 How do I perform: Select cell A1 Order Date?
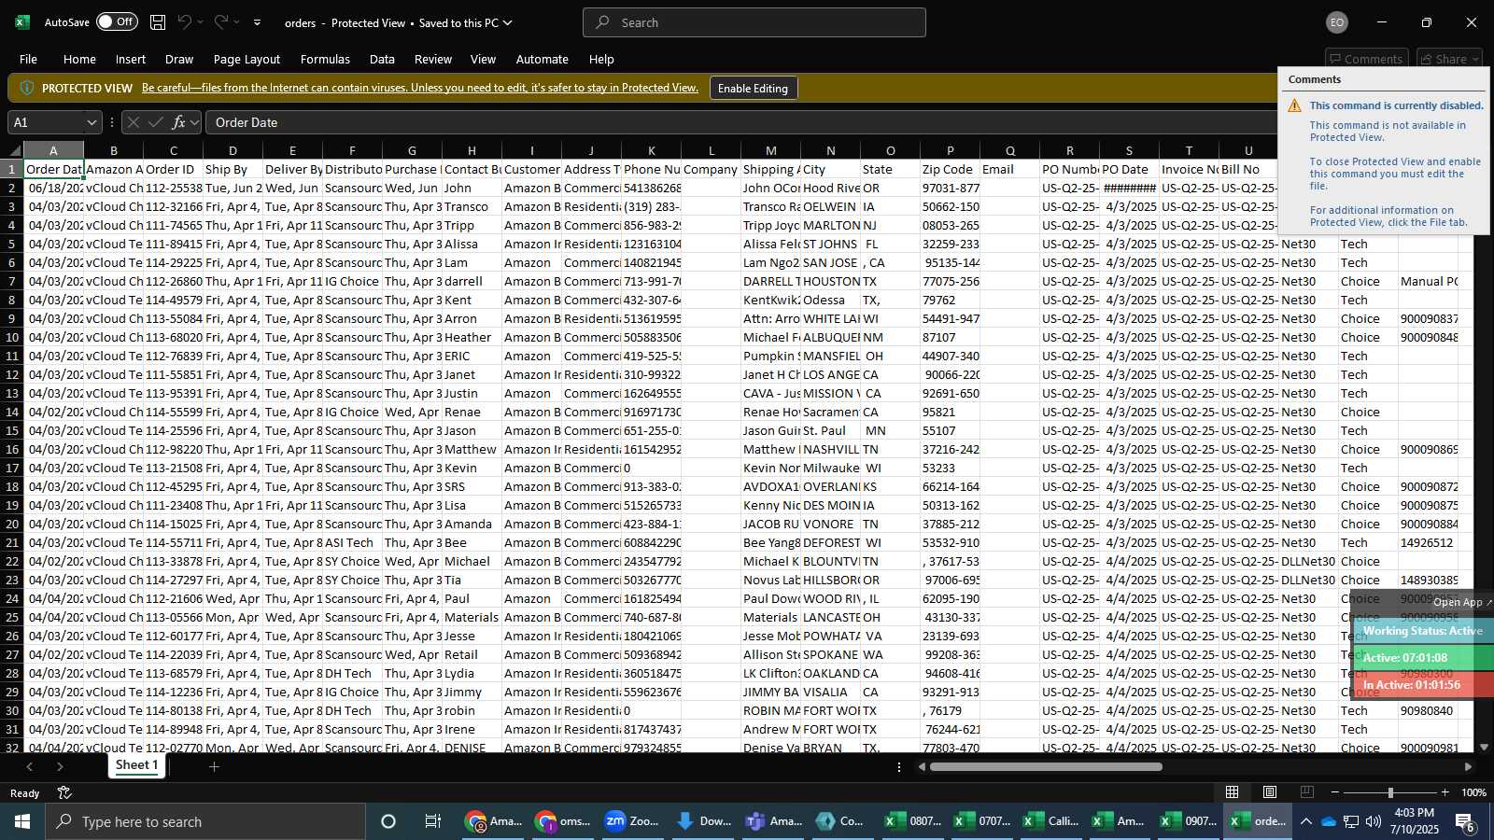53,169
